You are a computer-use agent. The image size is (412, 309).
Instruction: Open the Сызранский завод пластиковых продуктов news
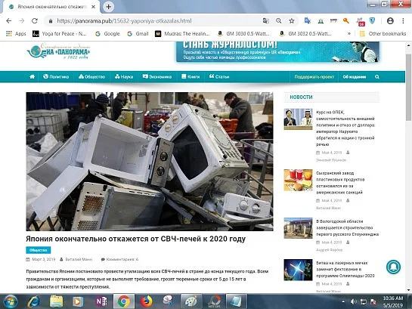click(x=340, y=183)
